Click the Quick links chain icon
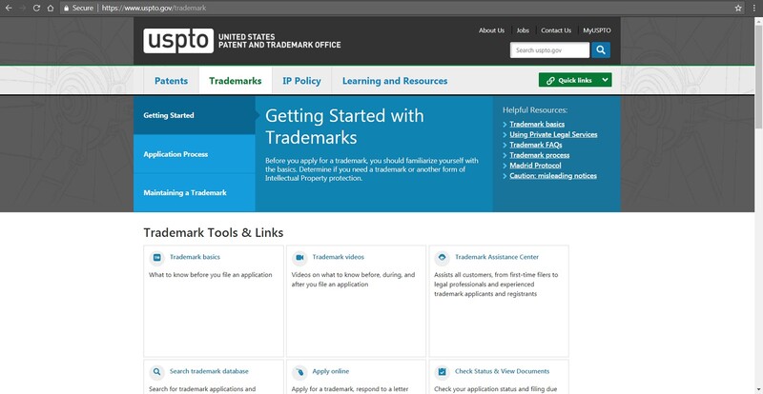 point(550,81)
